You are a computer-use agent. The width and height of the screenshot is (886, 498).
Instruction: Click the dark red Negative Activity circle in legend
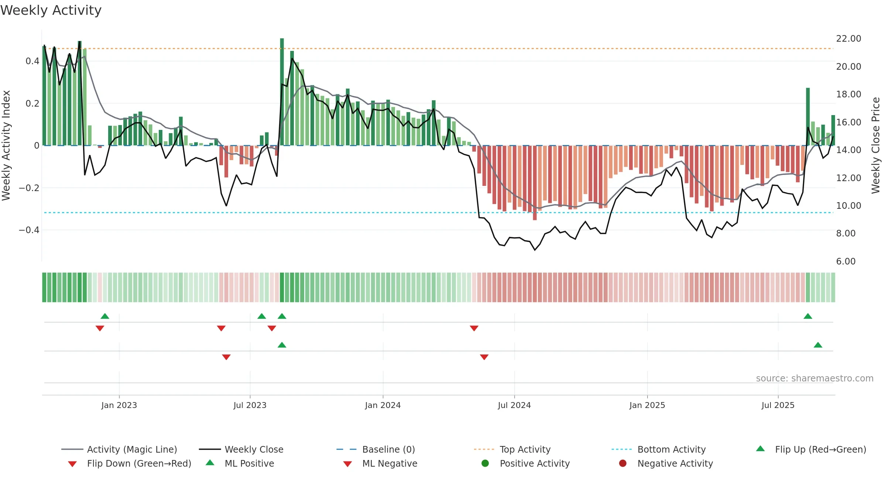[x=623, y=463]
